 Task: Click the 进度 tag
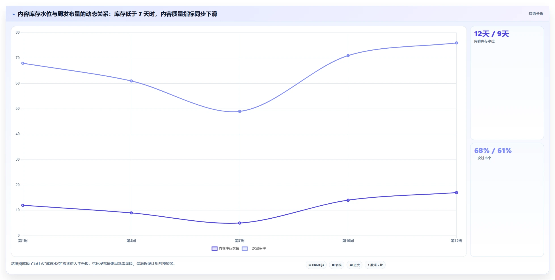coord(354,265)
